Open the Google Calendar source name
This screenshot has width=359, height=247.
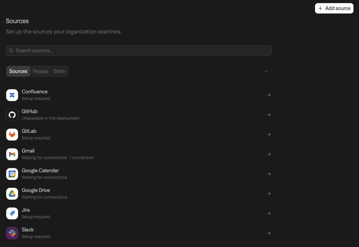pos(40,171)
